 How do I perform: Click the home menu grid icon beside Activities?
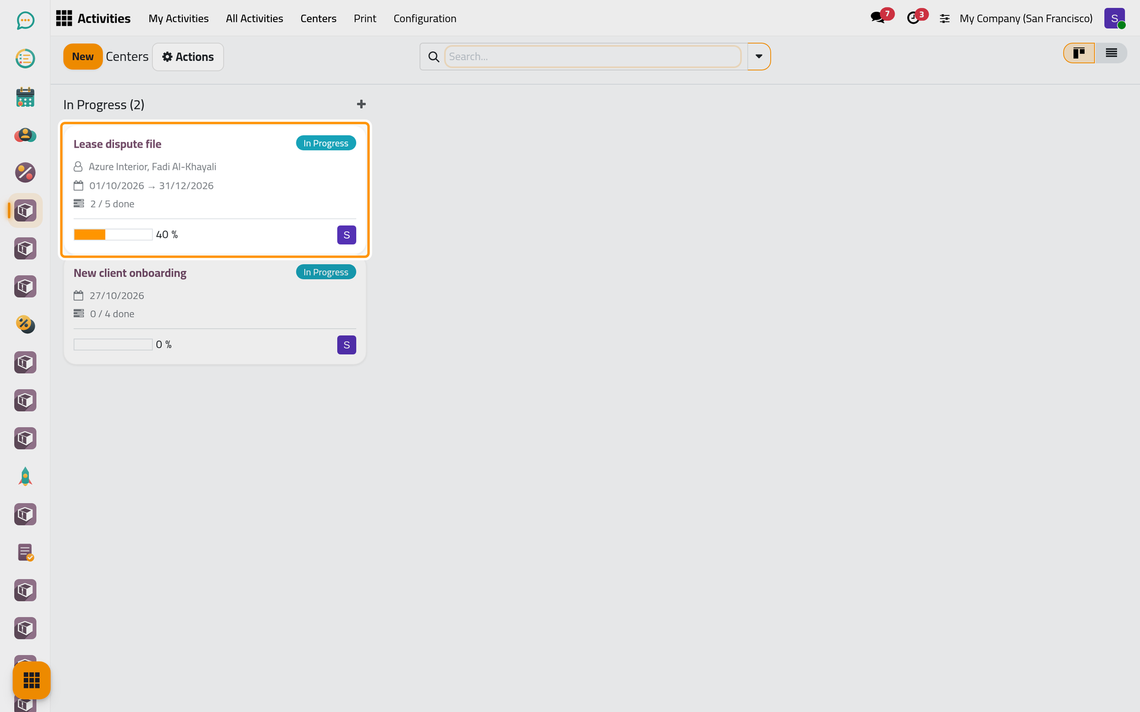point(64,18)
